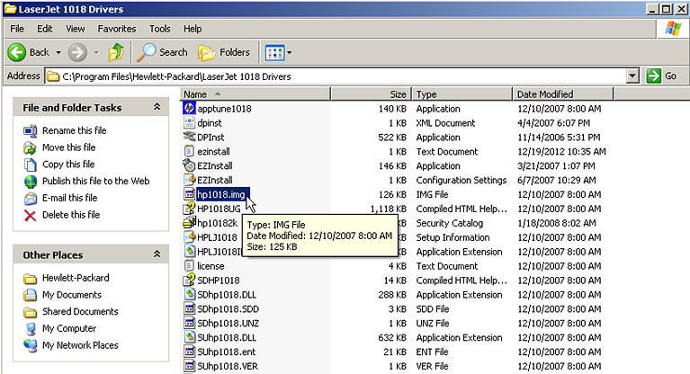Open the View menu
This screenshot has height=374, width=690.
76,29
